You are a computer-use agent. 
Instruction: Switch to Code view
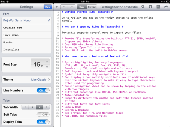(x=82, y=7)
